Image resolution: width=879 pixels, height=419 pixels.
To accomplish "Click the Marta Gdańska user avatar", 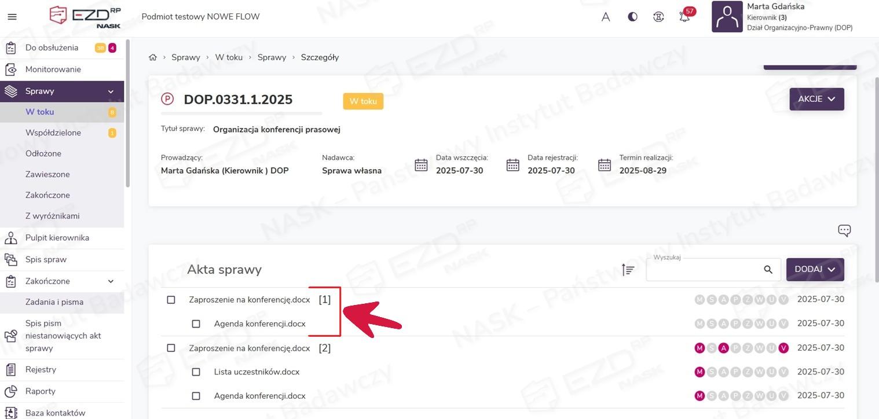I will click(727, 17).
